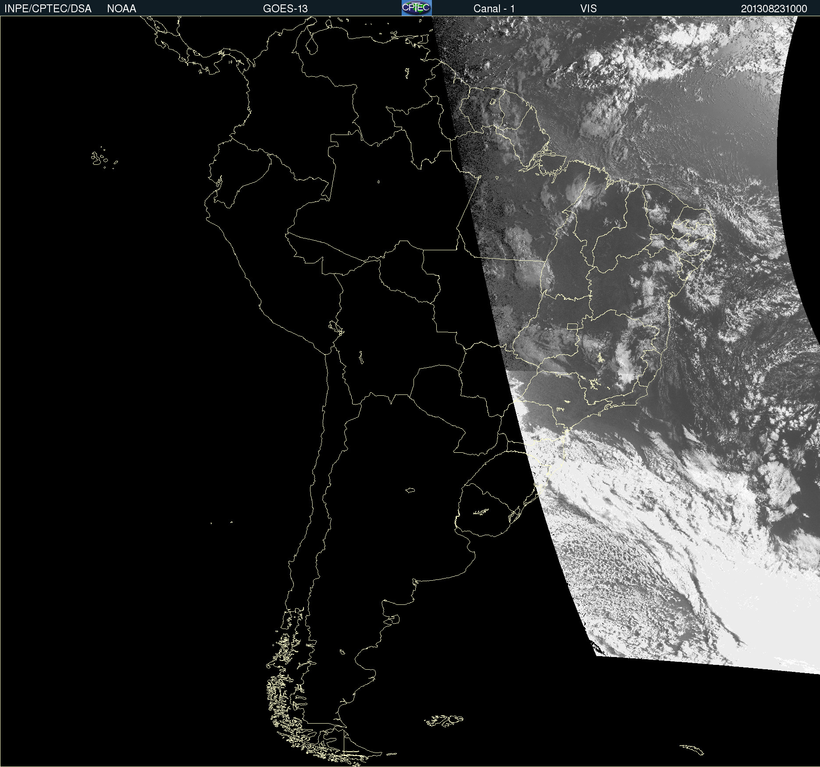Click the South Georgia island outline
This screenshot has width=820, height=767.
click(x=693, y=749)
